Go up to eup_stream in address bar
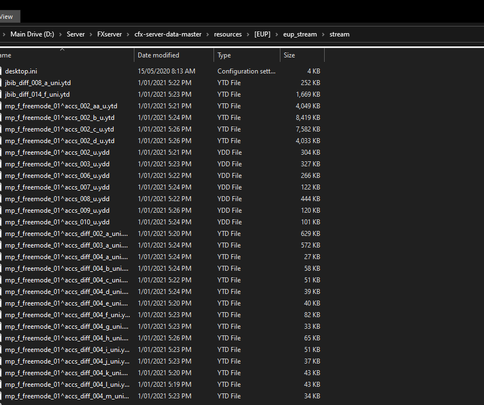Image resolution: width=484 pixels, height=405 pixels. (300, 34)
